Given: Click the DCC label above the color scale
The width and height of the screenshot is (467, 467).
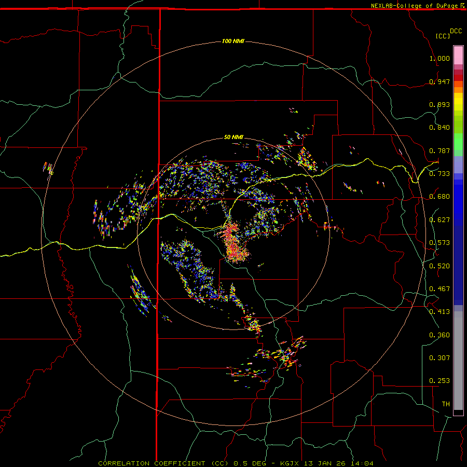Looking at the screenshot, I should (x=456, y=31).
